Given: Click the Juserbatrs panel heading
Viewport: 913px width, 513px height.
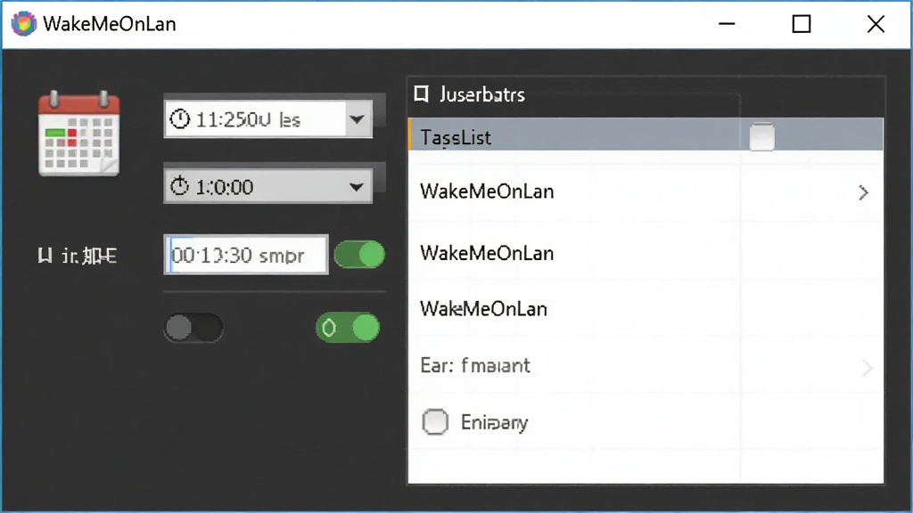Looking at the screenshot, I should pyautogui.click(x=482, y=94).
